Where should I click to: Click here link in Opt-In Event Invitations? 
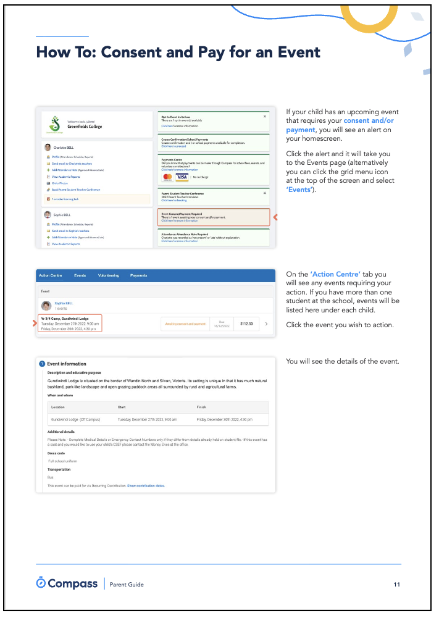coord(167,126)
